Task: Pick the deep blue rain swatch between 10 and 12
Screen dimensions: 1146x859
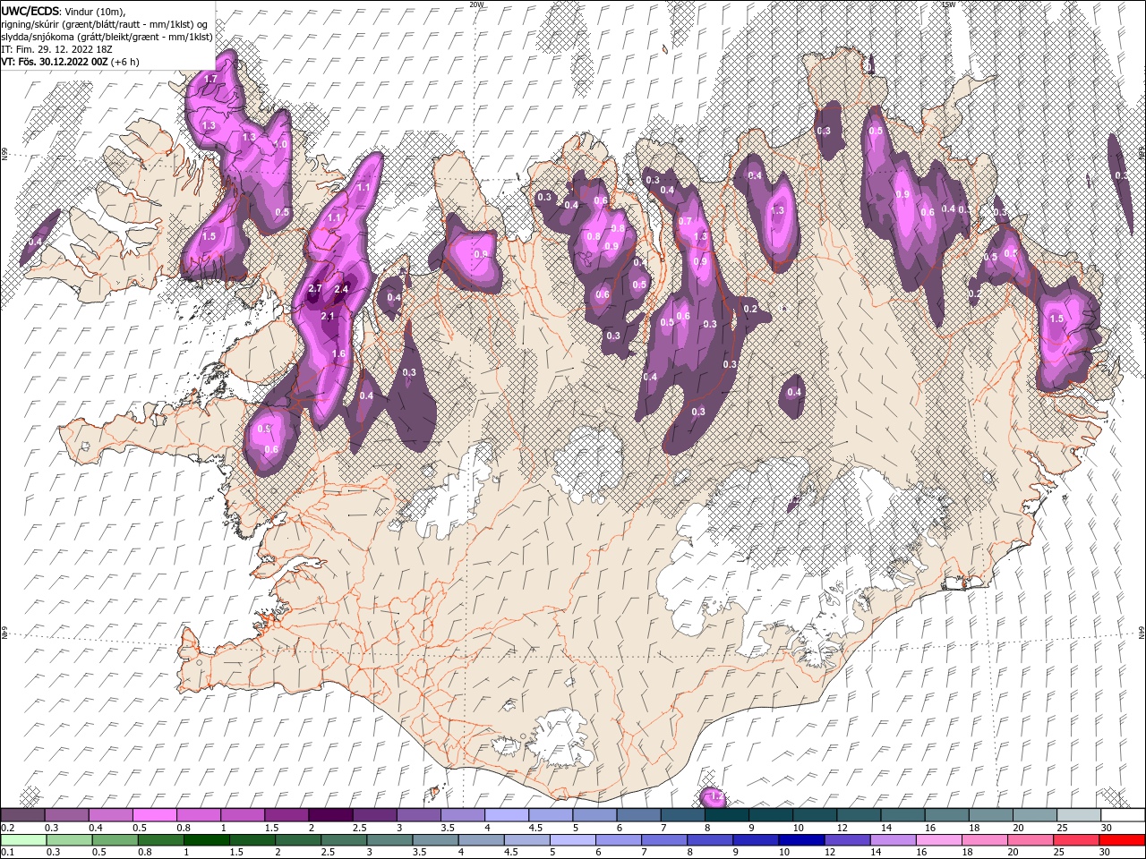Action: point(800,840)
